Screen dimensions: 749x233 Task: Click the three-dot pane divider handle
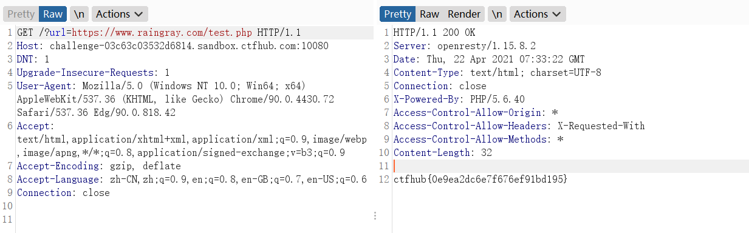tap(375, 216)
